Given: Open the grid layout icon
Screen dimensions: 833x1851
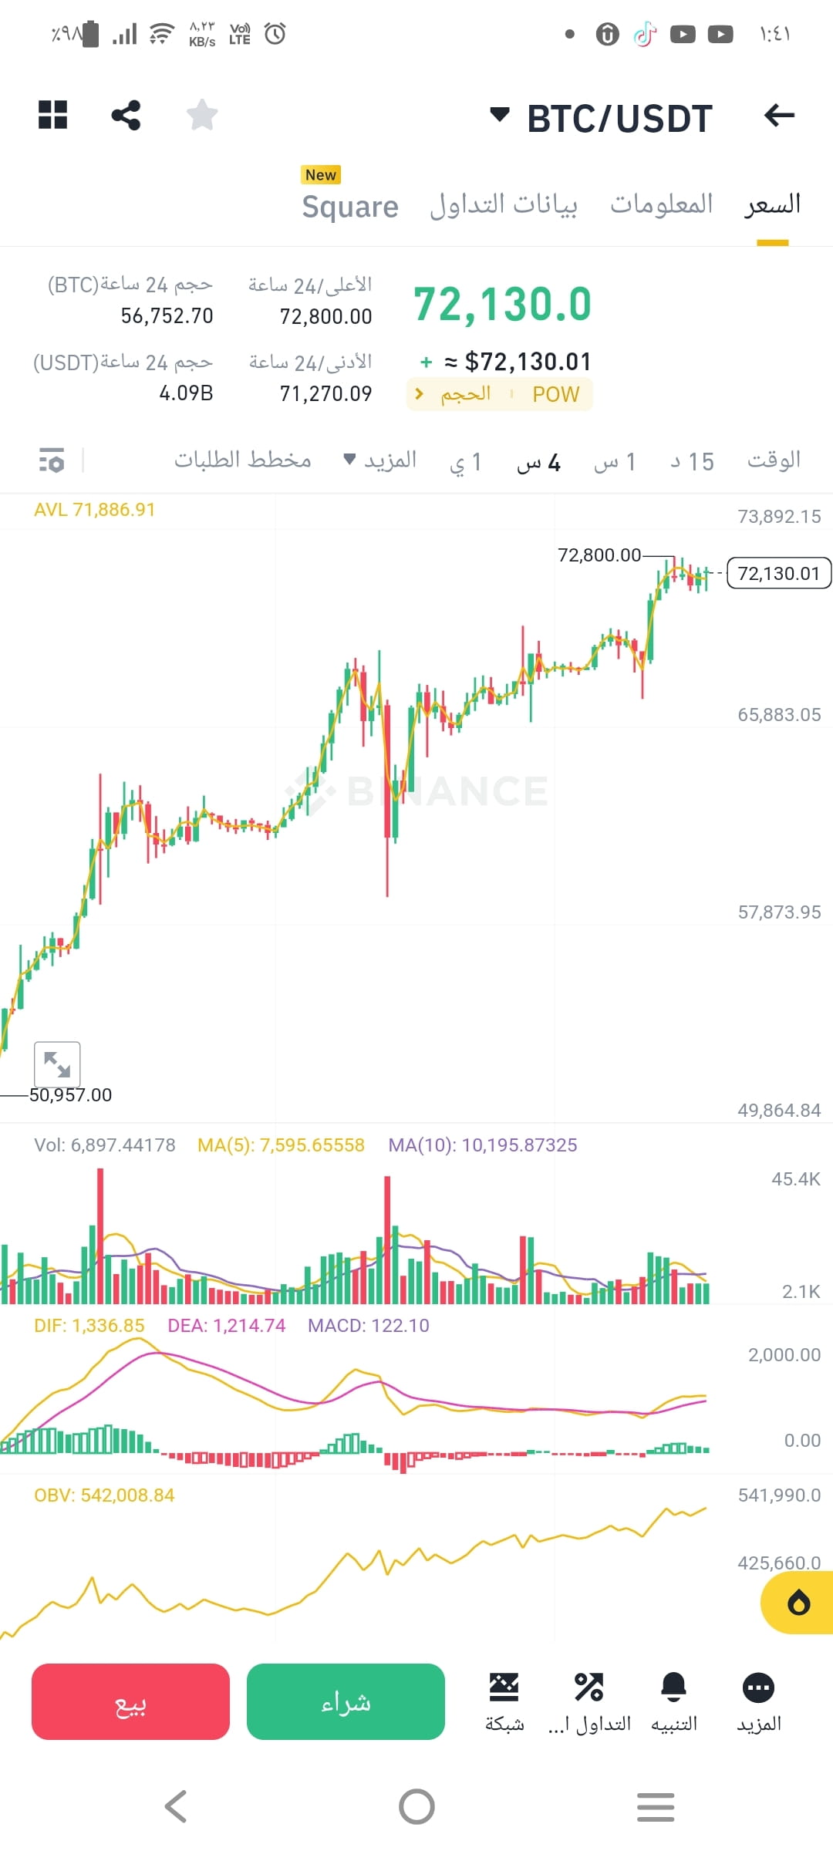Looking at the screenshot, I should point(53,115).
